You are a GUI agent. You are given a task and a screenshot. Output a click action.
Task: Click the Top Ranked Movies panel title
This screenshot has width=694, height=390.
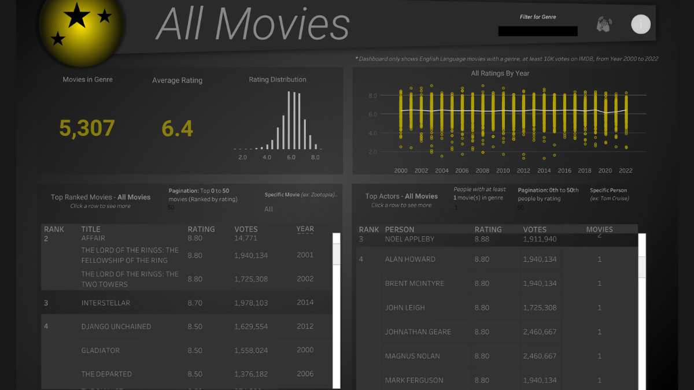(100, 196)
